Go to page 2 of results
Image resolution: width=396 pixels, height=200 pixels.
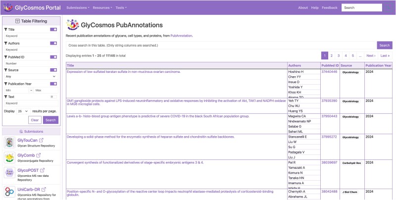(331, 55)
